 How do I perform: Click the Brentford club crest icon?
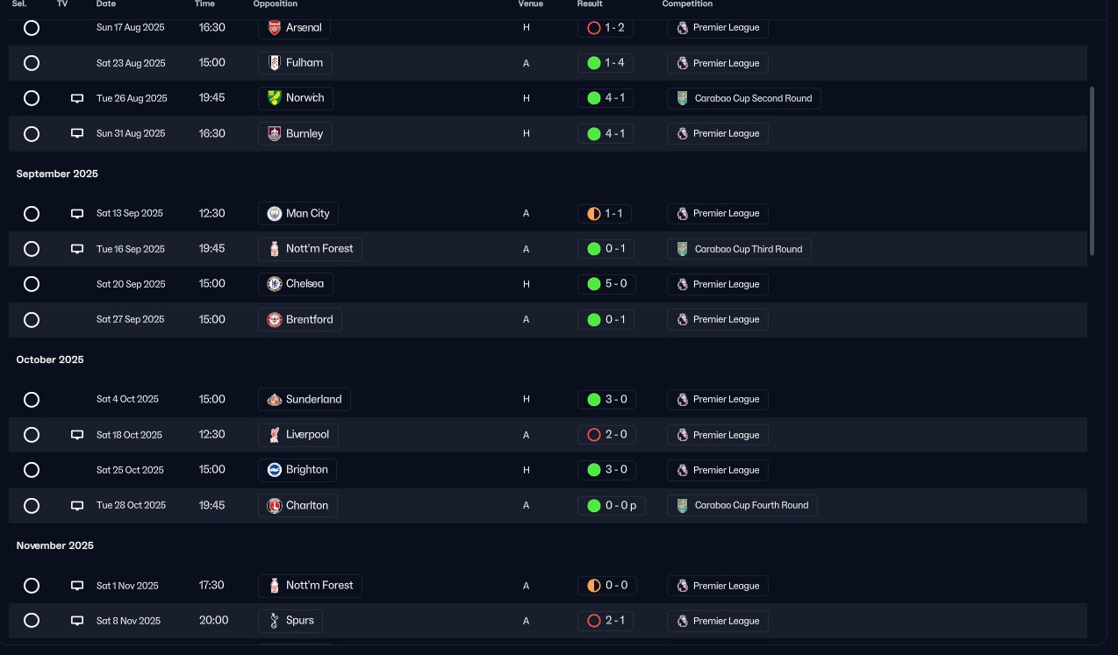coord(274,319)
